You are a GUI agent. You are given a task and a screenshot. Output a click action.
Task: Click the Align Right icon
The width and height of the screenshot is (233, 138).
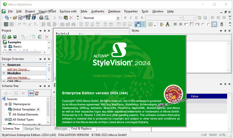[x=224, y=18]
